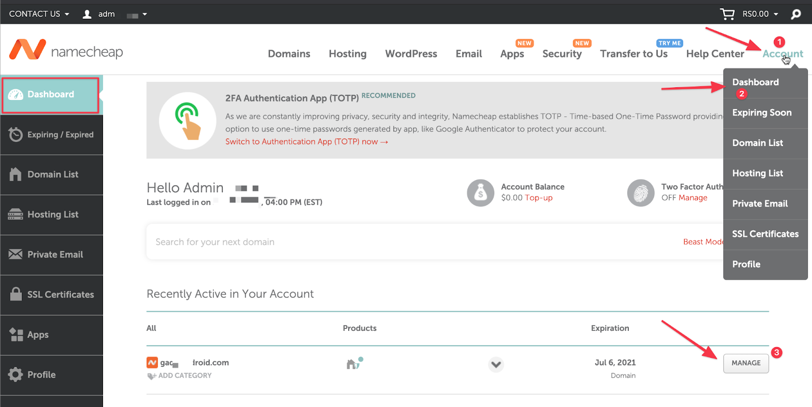Viewport: 812px width, 407px height.
Task: Click the Apps sidebar icon
Action: [16, 334]
